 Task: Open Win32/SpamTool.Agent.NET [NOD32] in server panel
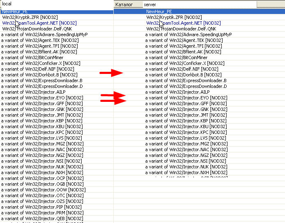(x=184, y=23)
